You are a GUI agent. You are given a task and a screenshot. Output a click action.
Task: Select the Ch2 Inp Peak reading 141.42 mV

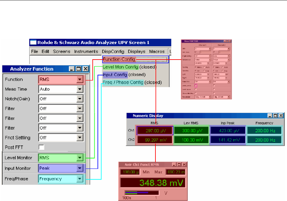point(228,140)
